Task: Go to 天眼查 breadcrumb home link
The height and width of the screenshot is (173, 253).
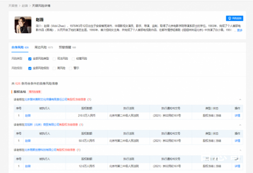Action: coord(13,6)
